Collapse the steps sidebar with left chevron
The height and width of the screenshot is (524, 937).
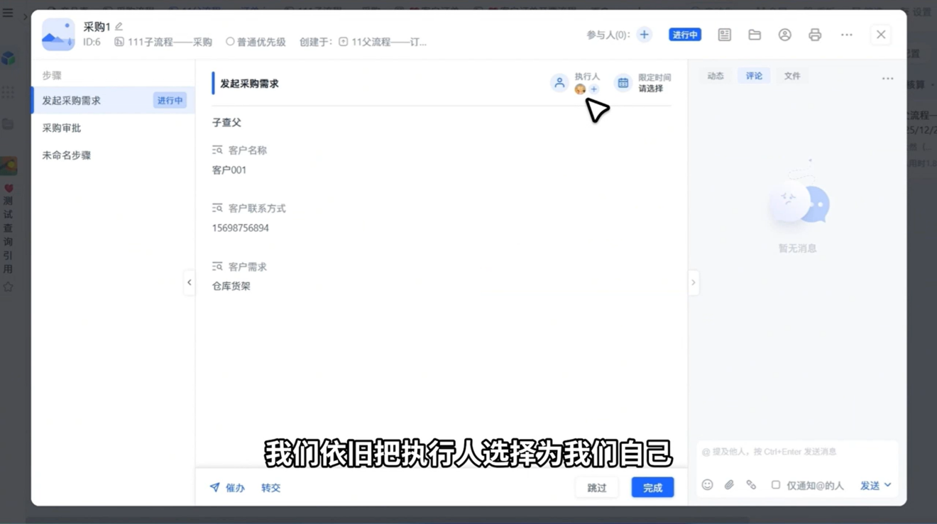point(190,282)
